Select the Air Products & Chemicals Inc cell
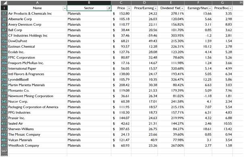The height and width of the screenshot is (157, 244). pyautogui.click(x=37, y=14)
